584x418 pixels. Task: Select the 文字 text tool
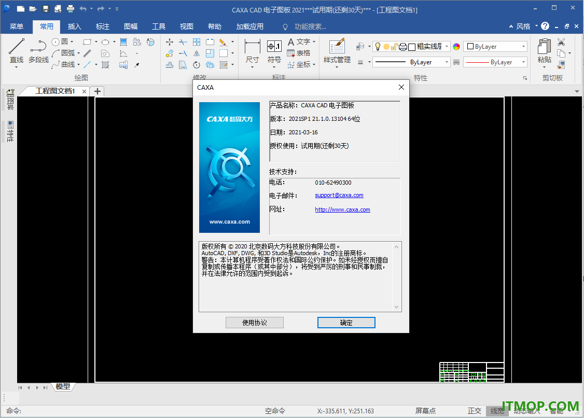tap(299, 41)
